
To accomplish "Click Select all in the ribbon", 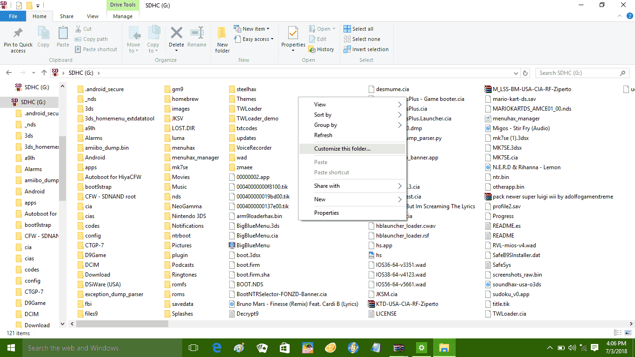I will tap(358, 29).
